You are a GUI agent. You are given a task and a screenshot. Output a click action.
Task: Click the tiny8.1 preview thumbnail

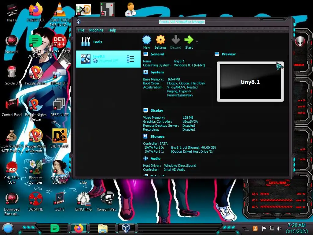(x=250, y=82)
